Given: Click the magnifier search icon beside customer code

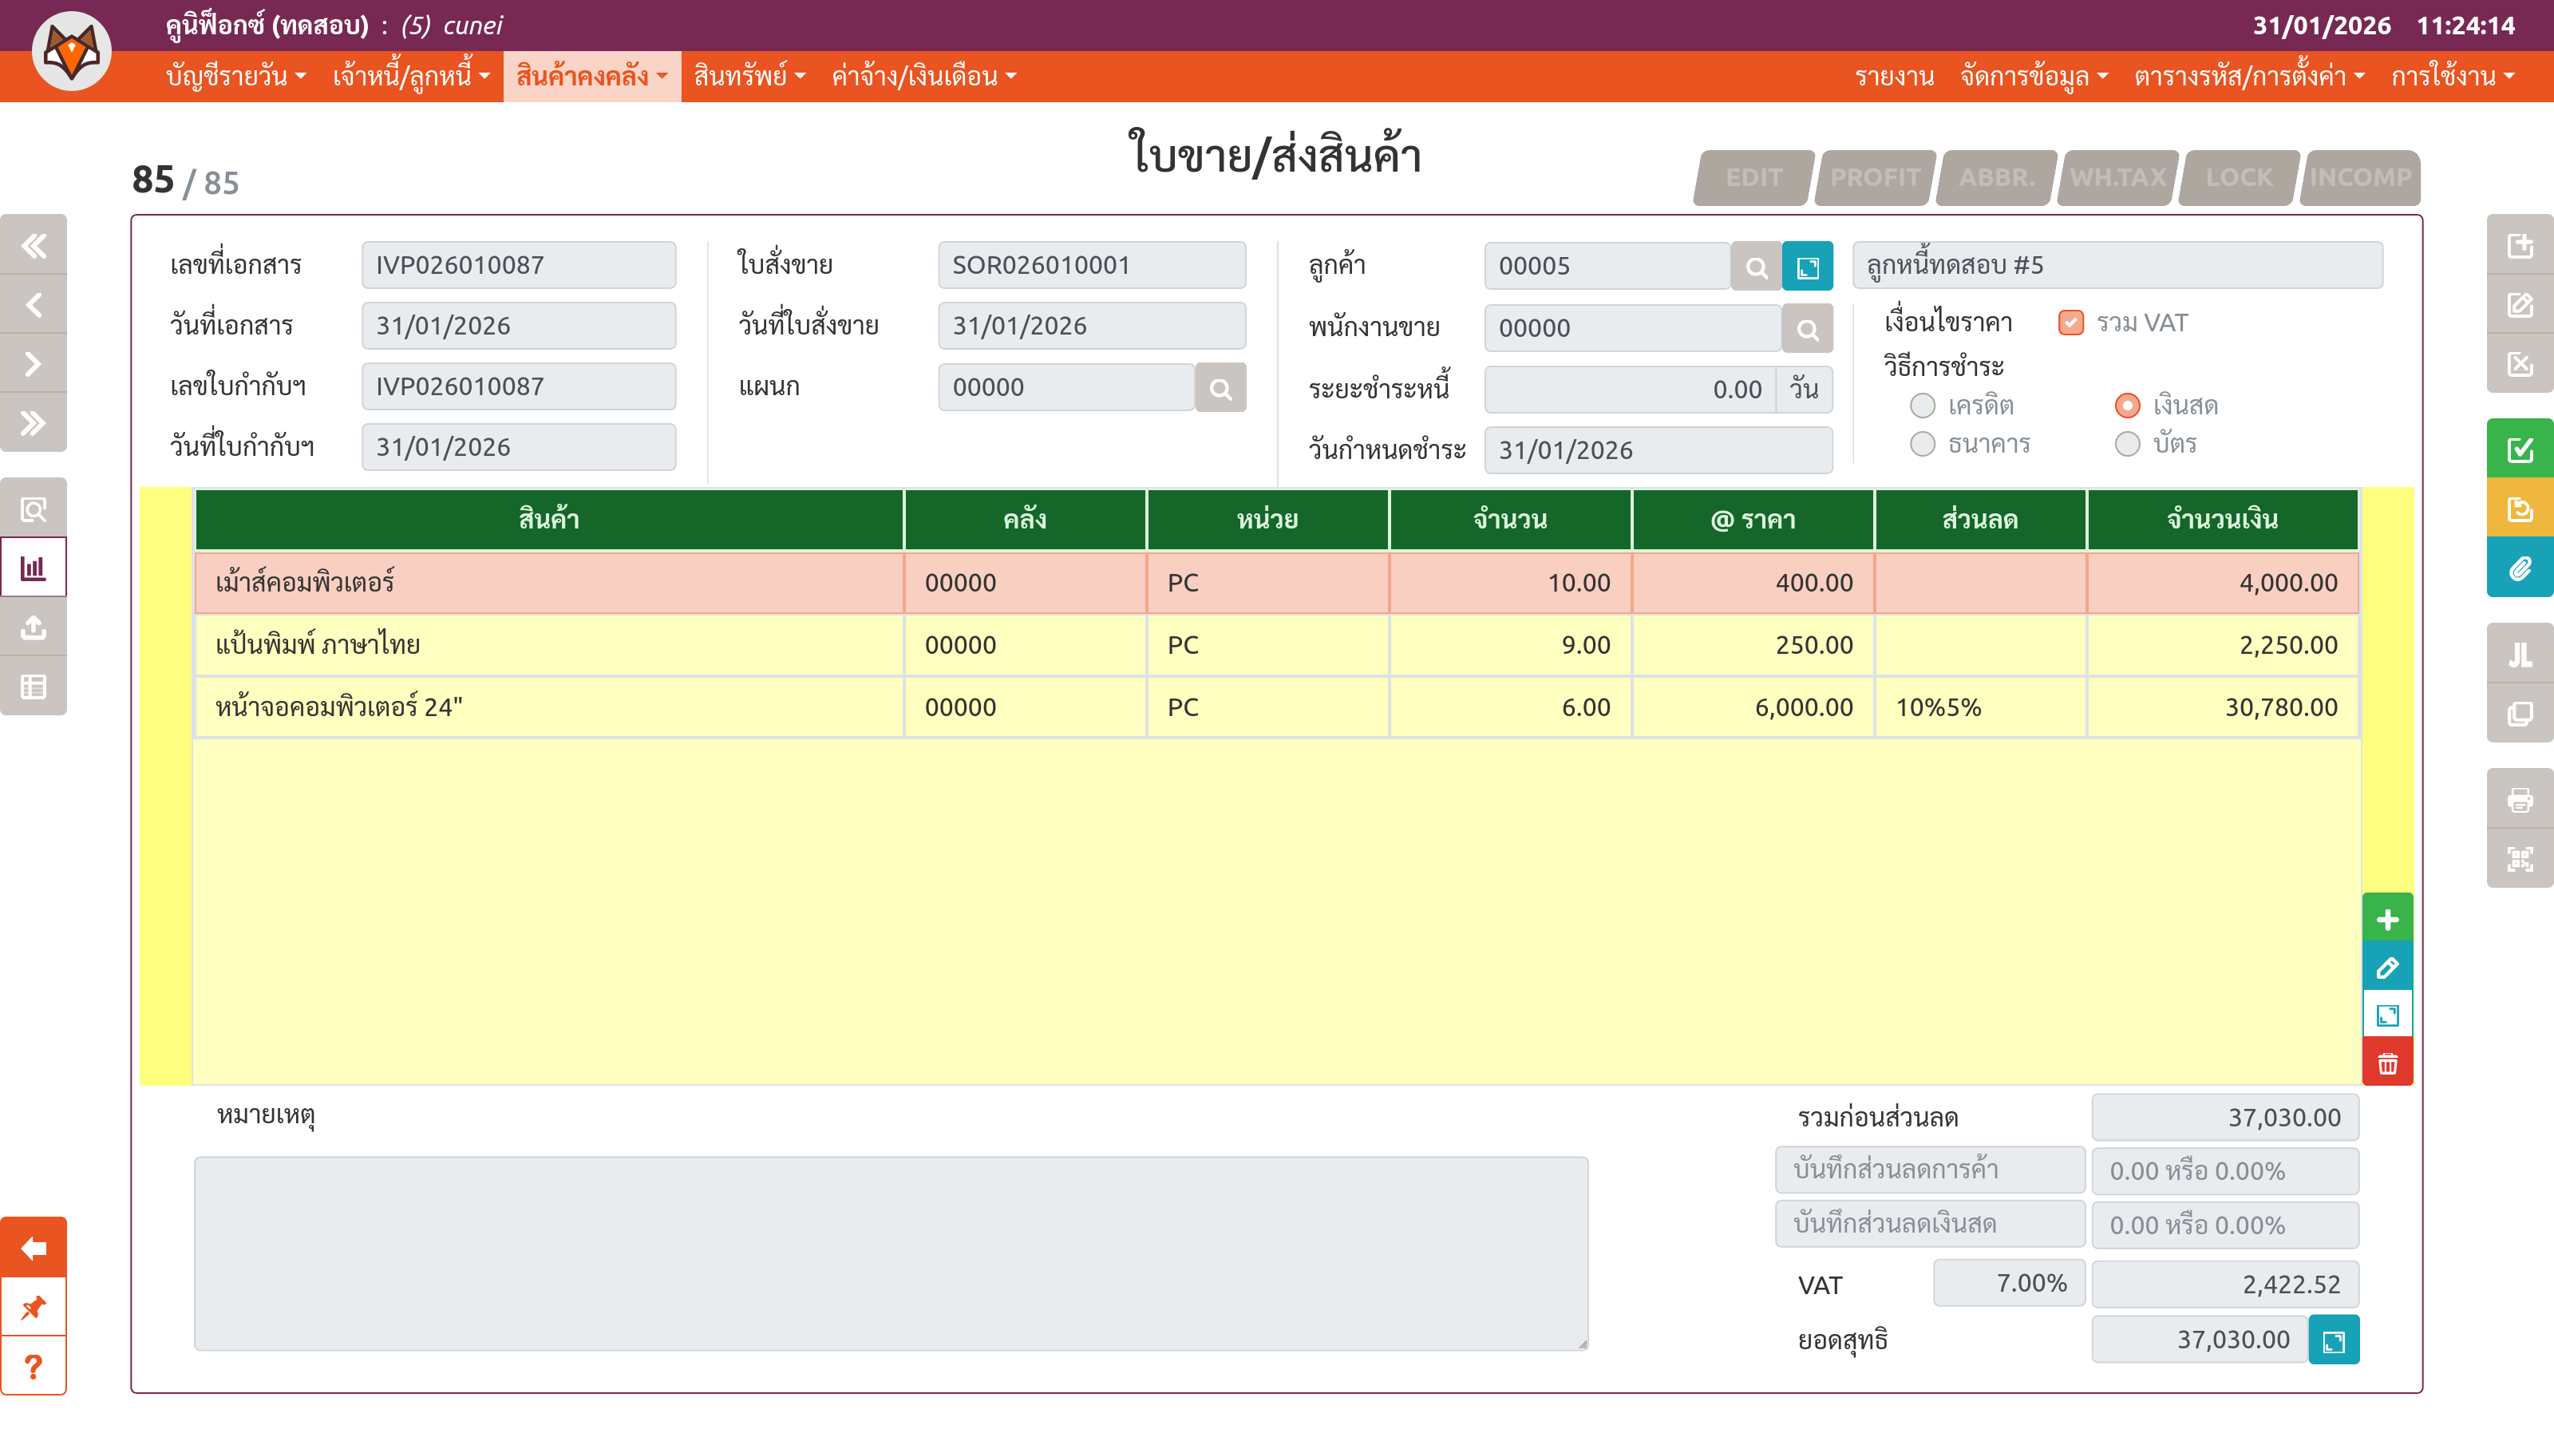Looking at the screenshot, I should [x=1756, y=267].
